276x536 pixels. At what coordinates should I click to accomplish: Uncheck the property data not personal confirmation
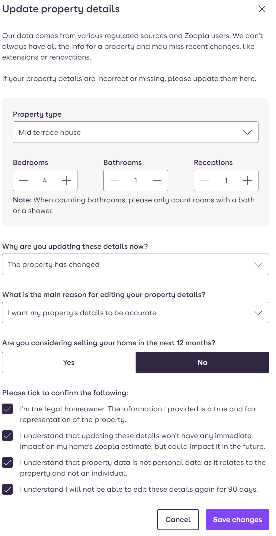(7, 462)
